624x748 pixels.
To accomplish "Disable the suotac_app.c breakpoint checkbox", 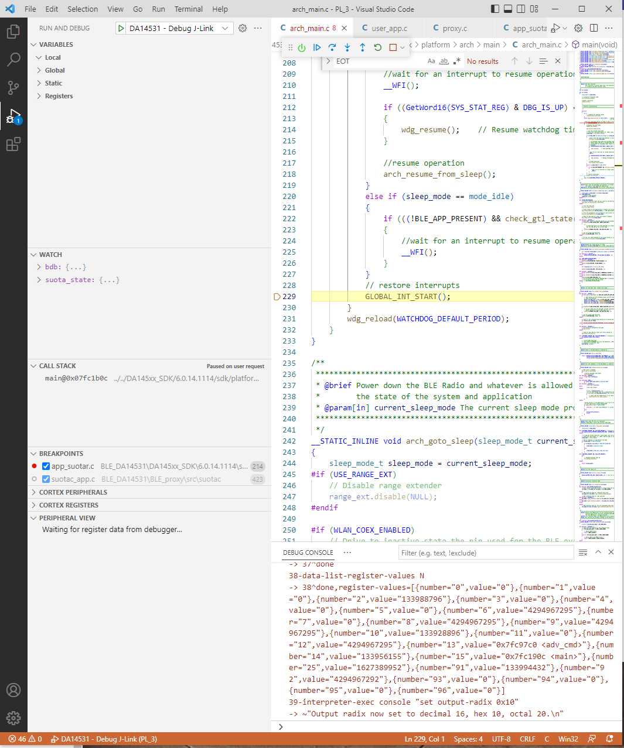I will tap(45, 479).
